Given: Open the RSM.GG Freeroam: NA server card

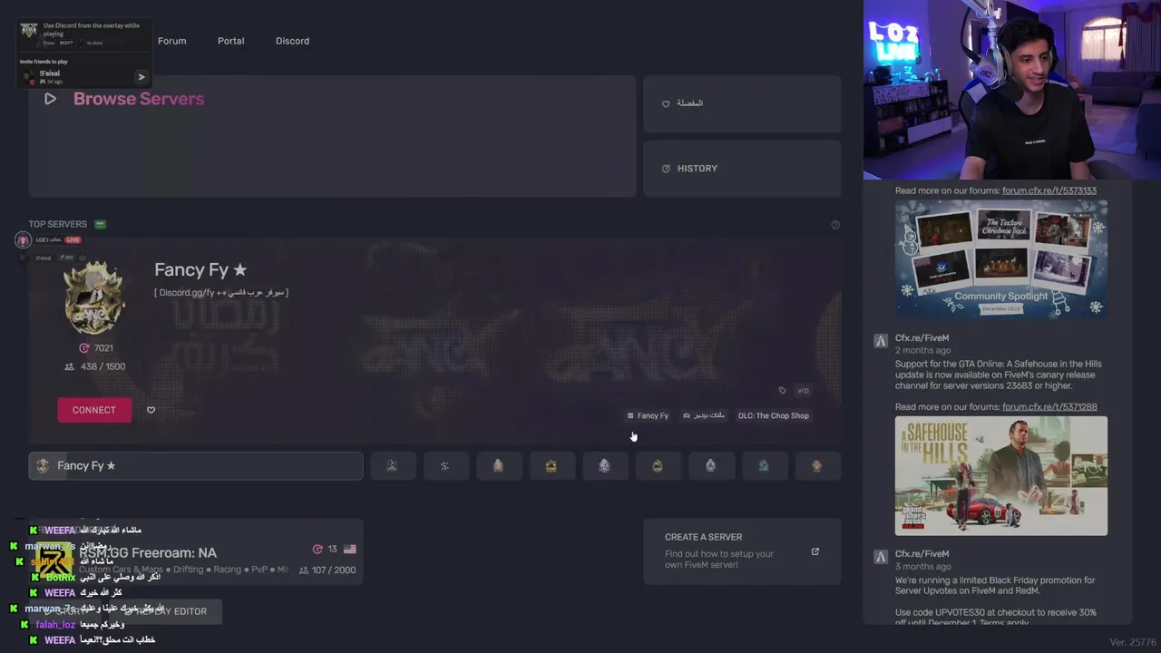Looking at the screenshot, I should point(196,552).
